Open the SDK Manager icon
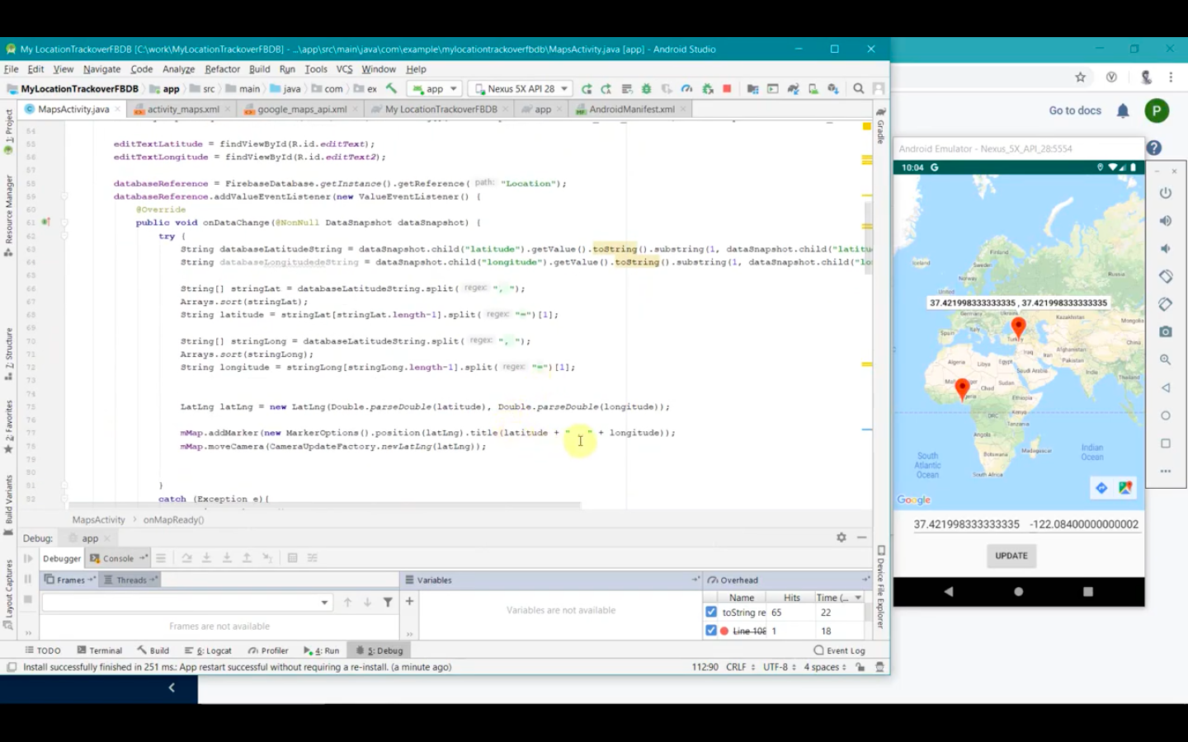The image size is (1188, 742). pyautogui.click(x=833, y=88)
